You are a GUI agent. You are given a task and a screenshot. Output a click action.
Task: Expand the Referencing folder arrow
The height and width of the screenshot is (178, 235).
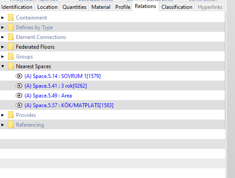tap(2, 125)
